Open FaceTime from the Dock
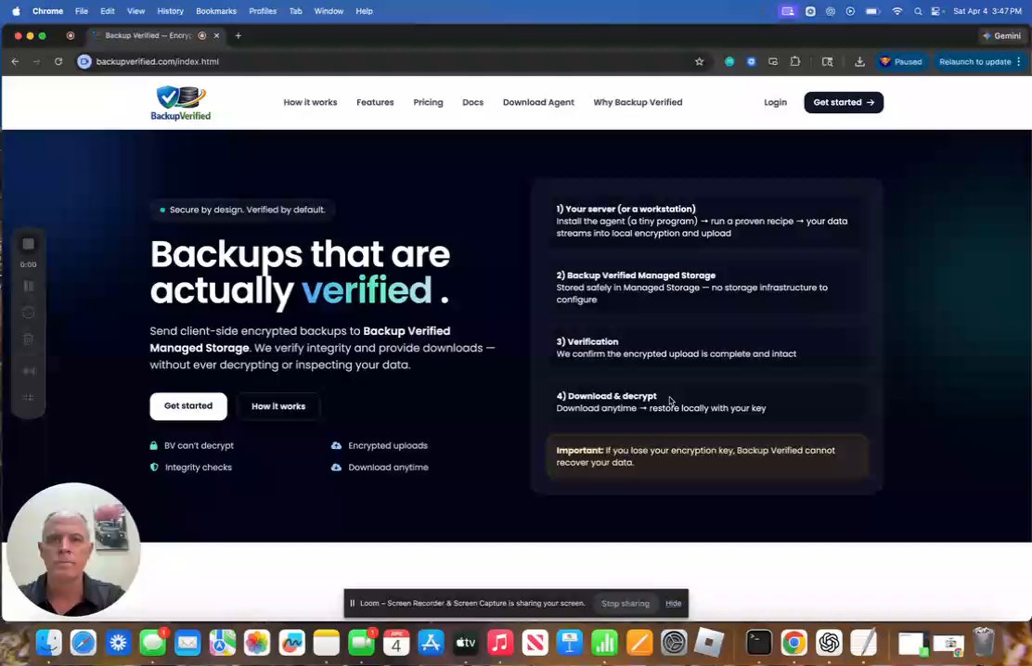This screenshot has height=666, width=1032. (361, 642)
